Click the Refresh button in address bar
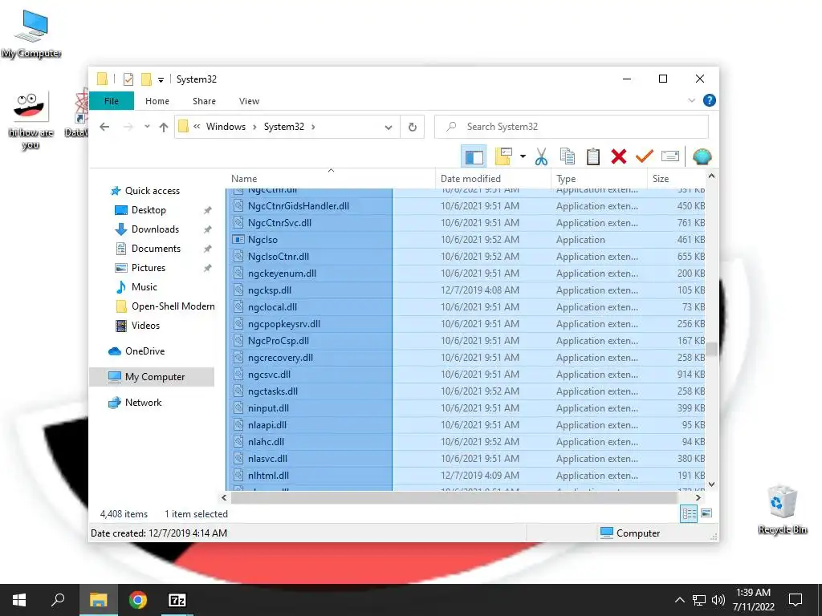 (413, 127)
